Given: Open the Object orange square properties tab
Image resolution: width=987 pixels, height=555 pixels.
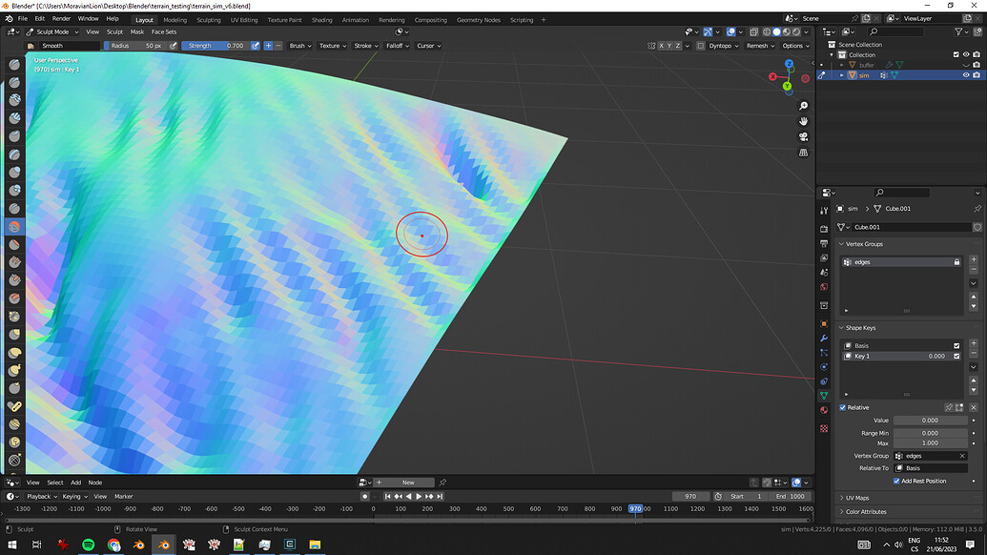Looking at the screenshot, I should (824, 323).
